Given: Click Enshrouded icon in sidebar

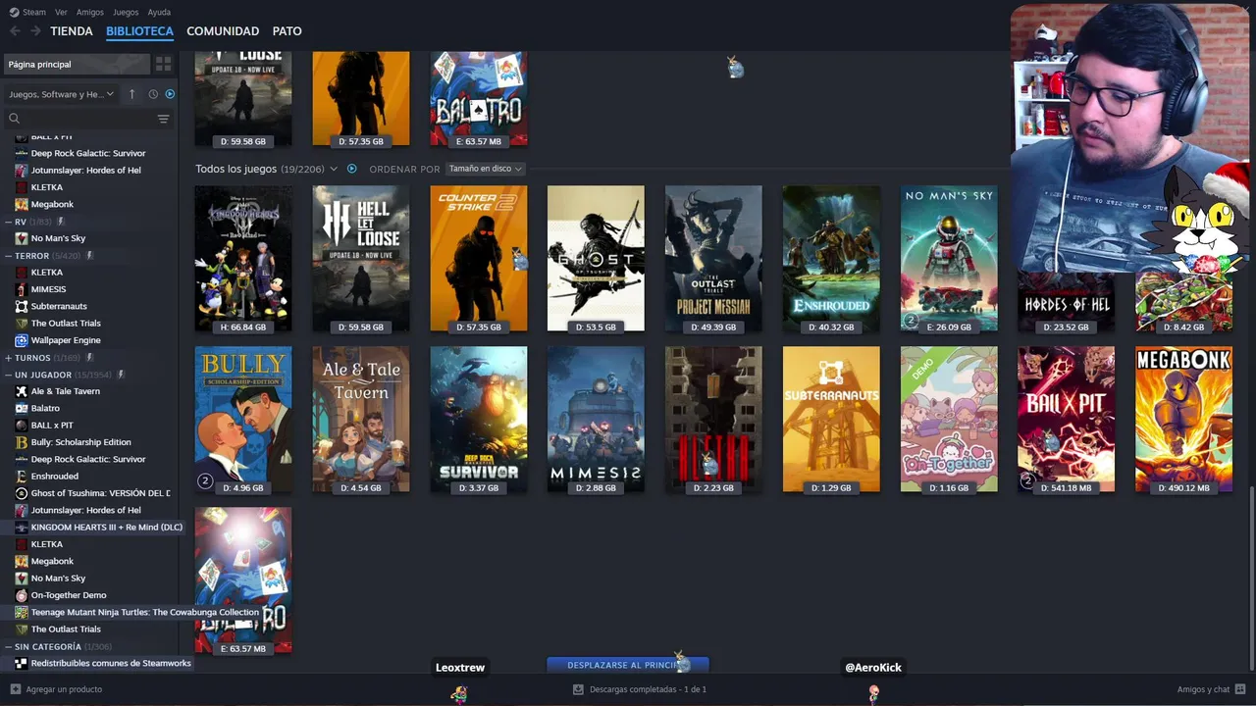Looking at the screenshot, I should pyautogui.click(x=22, y=476).
